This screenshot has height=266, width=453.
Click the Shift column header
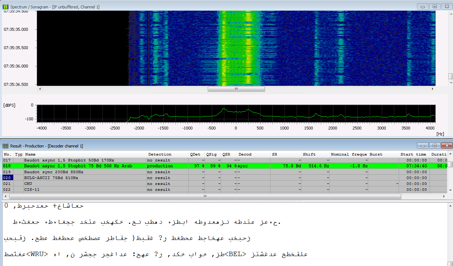click(x=315, y=154)
